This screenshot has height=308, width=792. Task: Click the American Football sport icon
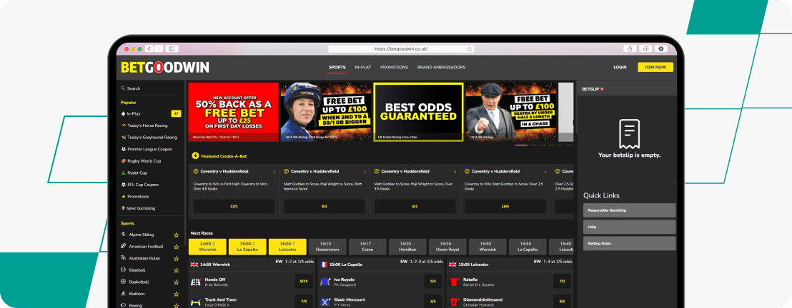[x=123, y=247]
